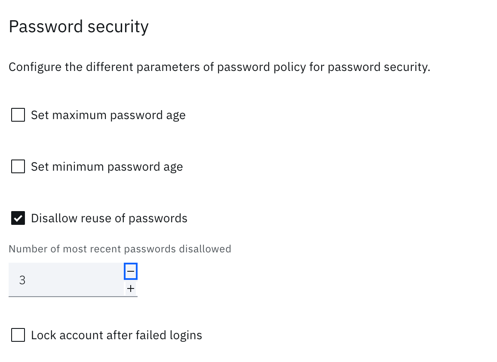Click the plus increment stepper button

[131, 288]
